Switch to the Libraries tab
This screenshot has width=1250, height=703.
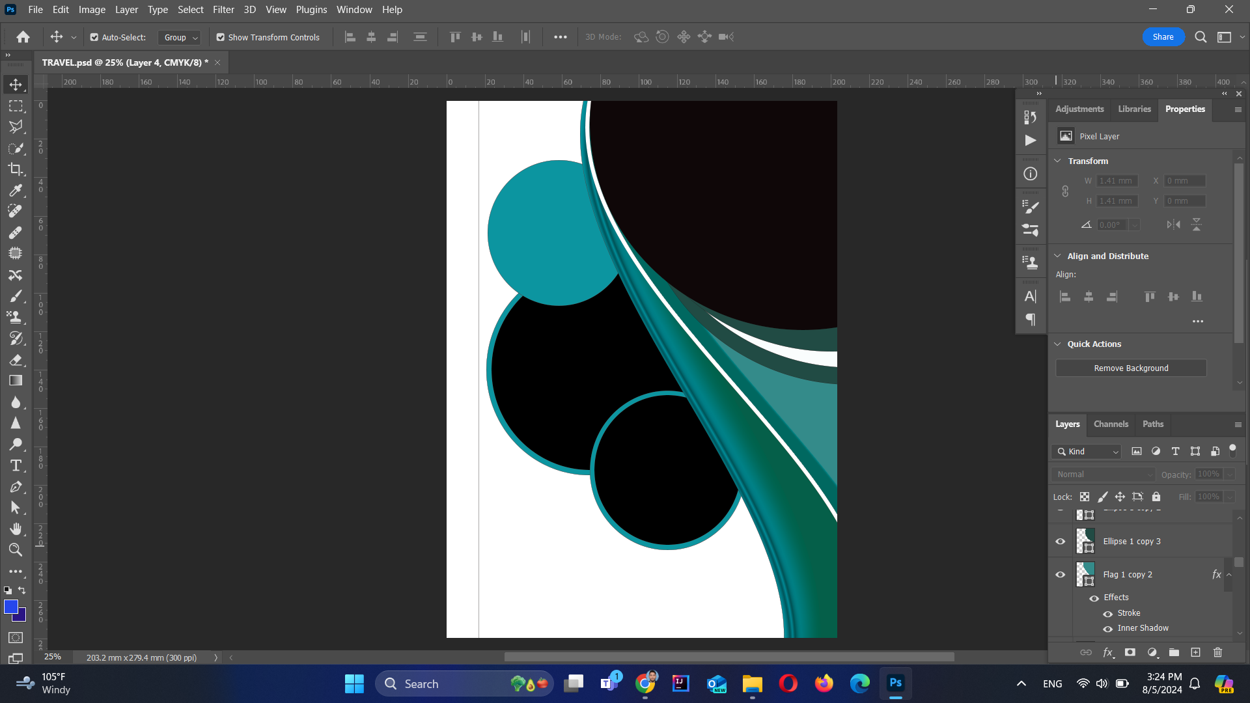[x=1135, y=109]
